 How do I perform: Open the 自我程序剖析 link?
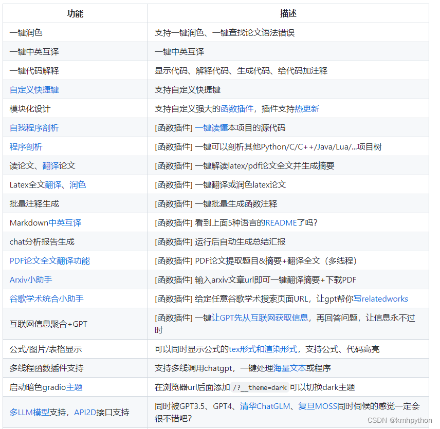coord(34,128)
